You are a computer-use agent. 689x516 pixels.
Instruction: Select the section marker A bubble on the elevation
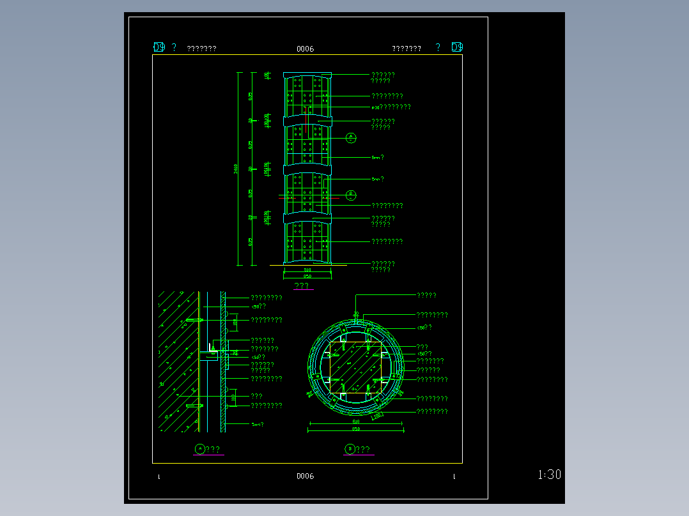coord(351,138)
